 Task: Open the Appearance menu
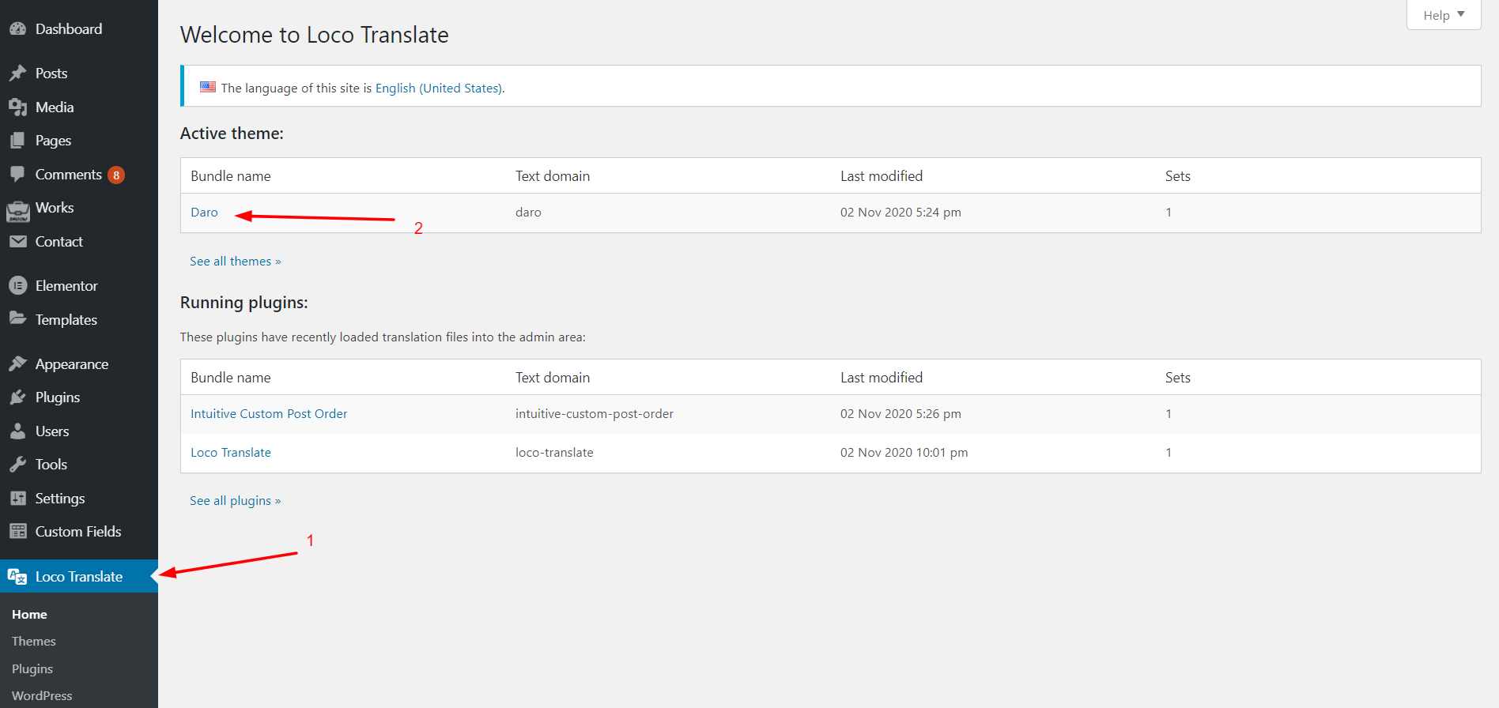(71, 364)
